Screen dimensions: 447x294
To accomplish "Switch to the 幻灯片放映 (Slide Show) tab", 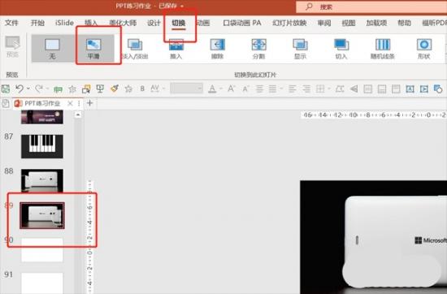I will 289,23.
